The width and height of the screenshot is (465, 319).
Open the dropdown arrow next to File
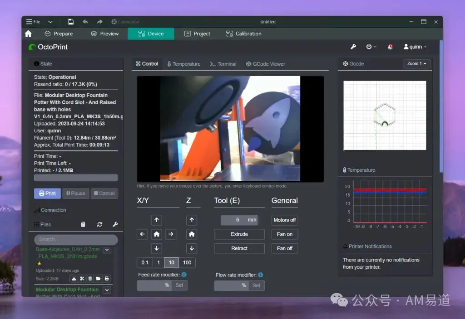click(x=50, y=22)
